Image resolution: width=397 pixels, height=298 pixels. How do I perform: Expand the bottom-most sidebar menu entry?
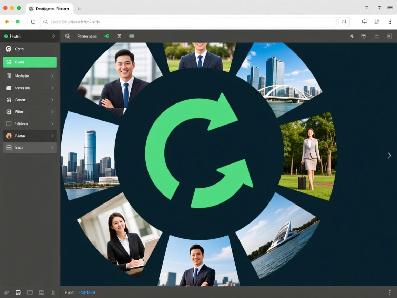coord(30,147)
